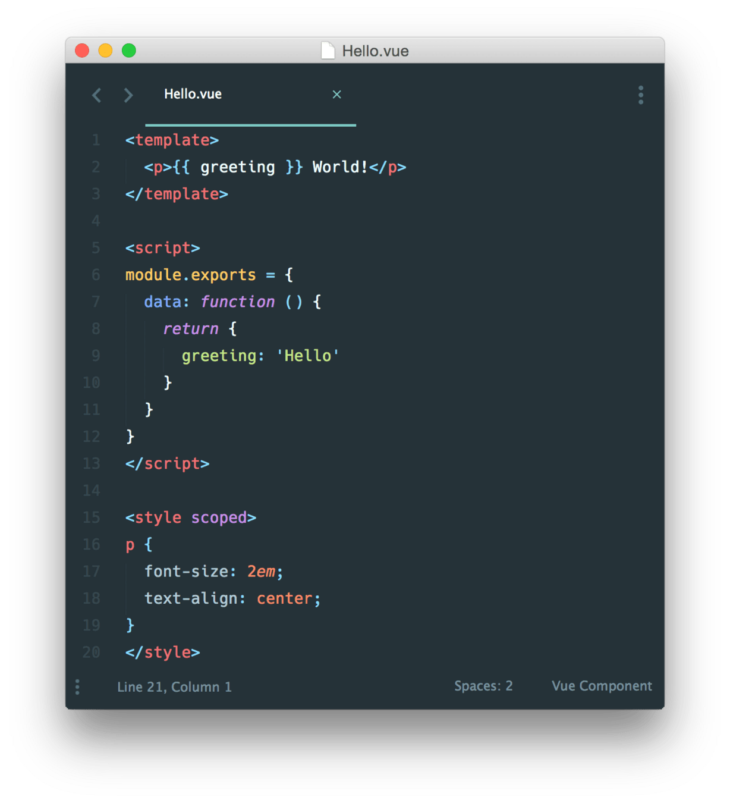
Task: Click the Hello.vue title bar text
Action: coord(376,51)
